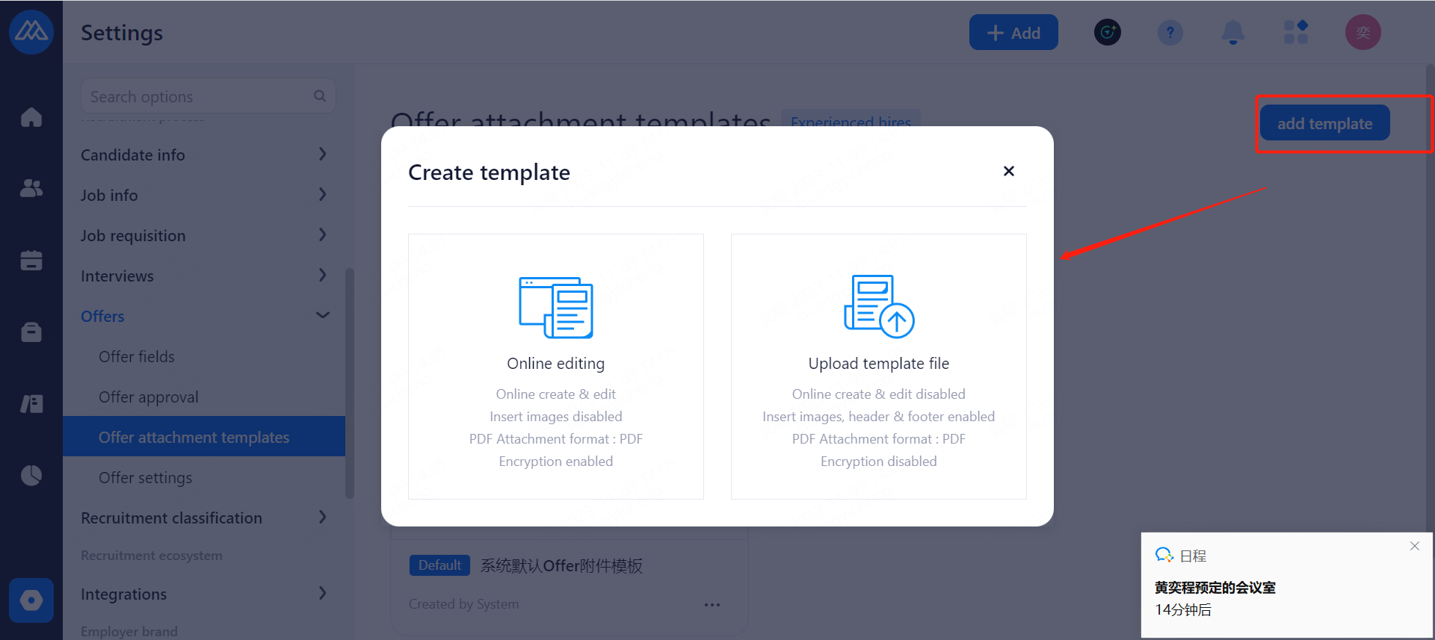Open the Home sidebar icon

click(31, 117)
